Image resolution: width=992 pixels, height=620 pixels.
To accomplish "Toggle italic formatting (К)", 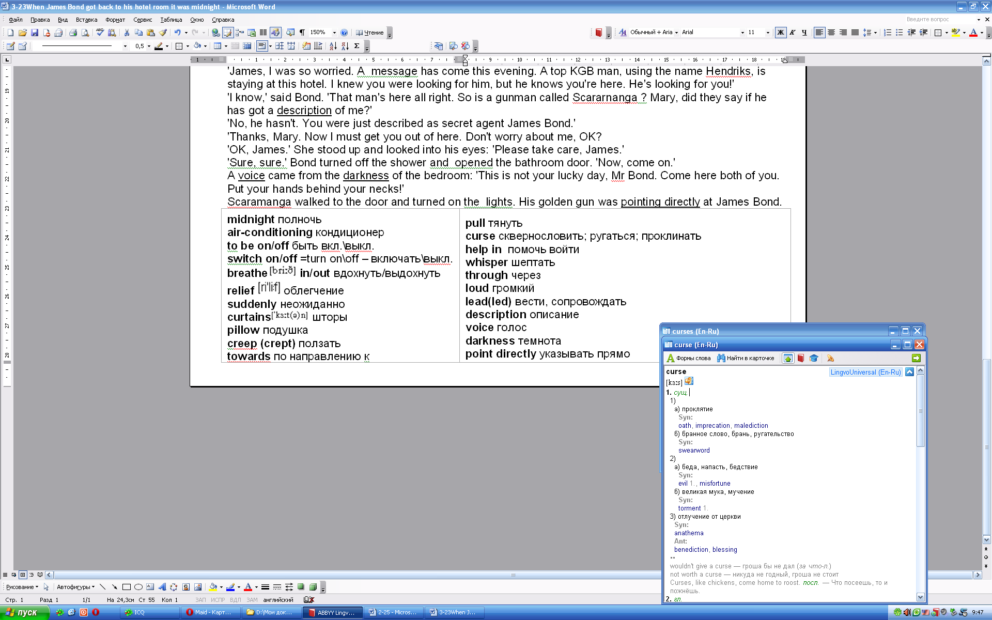I will [x=793, y=33].
